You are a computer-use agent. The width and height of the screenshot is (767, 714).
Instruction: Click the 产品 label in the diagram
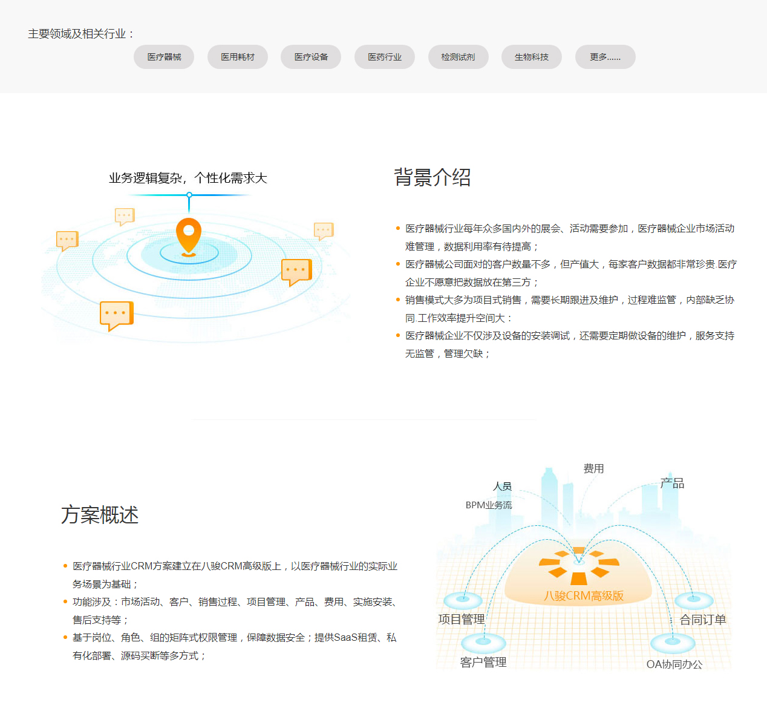coord(672,483)
